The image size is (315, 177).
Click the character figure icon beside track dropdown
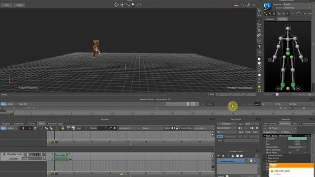coord(44,159)
